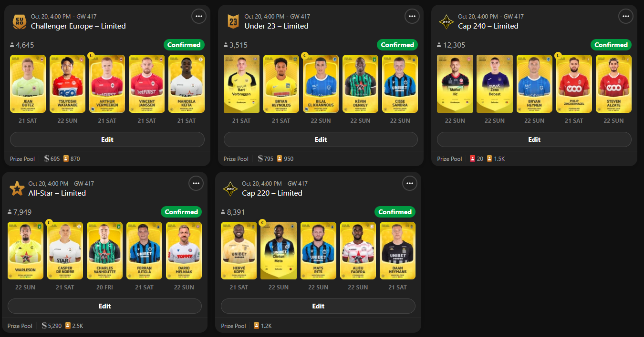The height and width of the screenshot is (337, 644).
Task: Edit the Cap 240 lineup
Action: click(534, 139)
